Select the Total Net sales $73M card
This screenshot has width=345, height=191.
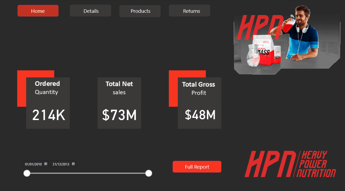tap(119, 103)
